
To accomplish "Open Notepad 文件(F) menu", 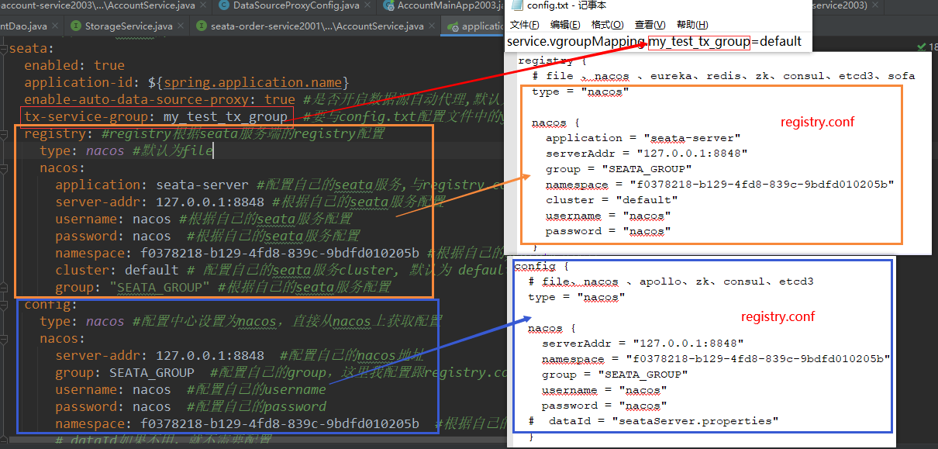I will coord(525,25).
